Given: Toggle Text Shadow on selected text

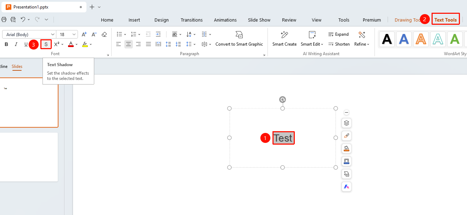Looking at the screenshot, I should click(x=46, y=44).
